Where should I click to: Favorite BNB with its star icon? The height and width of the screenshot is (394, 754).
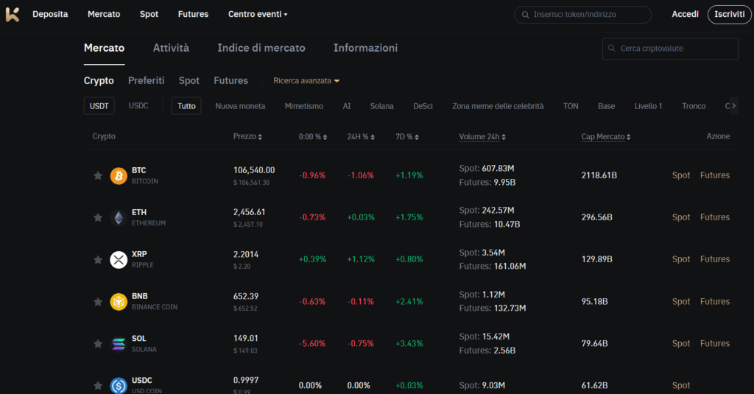click(98, 302)
